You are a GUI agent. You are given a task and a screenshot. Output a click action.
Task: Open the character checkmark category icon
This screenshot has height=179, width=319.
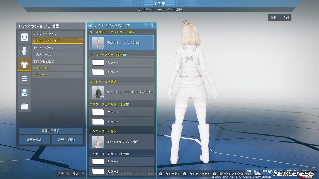[x=24, y=92]
